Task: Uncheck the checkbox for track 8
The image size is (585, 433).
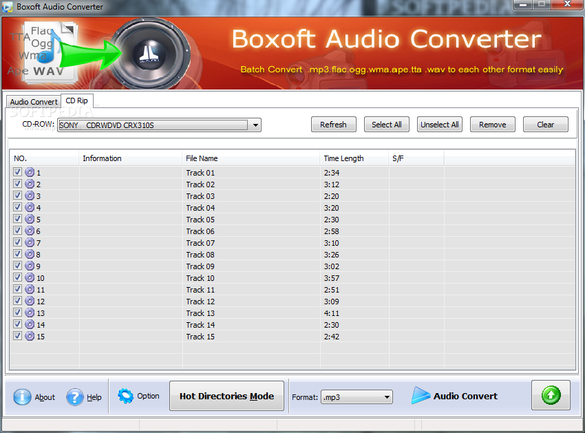Action: click(x=17, y=253)
